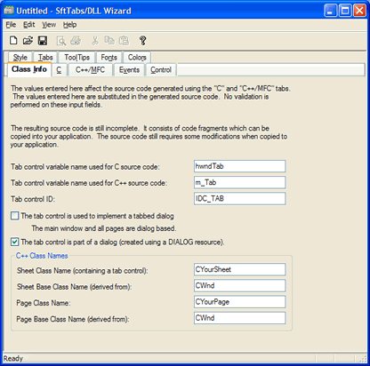Click the Help question mark icon
Screen dimensions: 370x366
click(142, 41)
